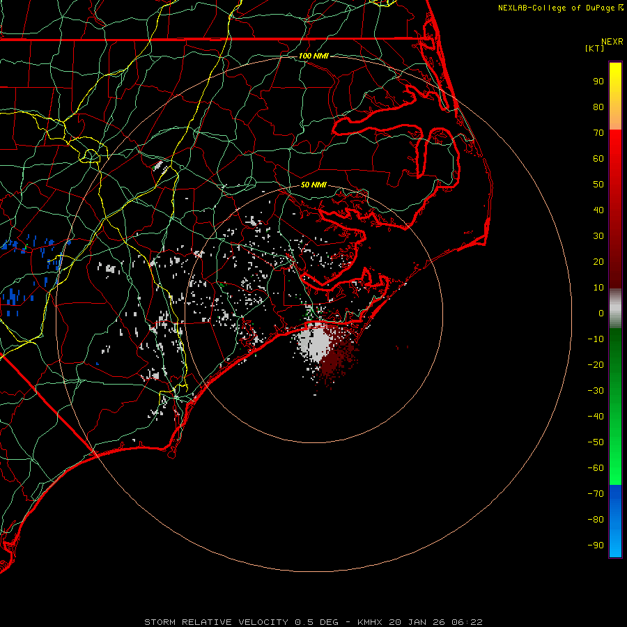This screenshot has height=627, width=627.
Task: Click the -10 value on velocity scale
Action: (596, 339)
